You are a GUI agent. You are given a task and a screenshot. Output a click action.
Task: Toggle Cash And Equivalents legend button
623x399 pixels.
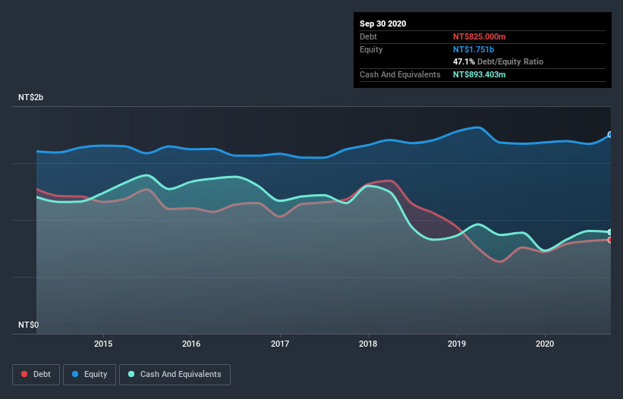(x=175, y=375)
